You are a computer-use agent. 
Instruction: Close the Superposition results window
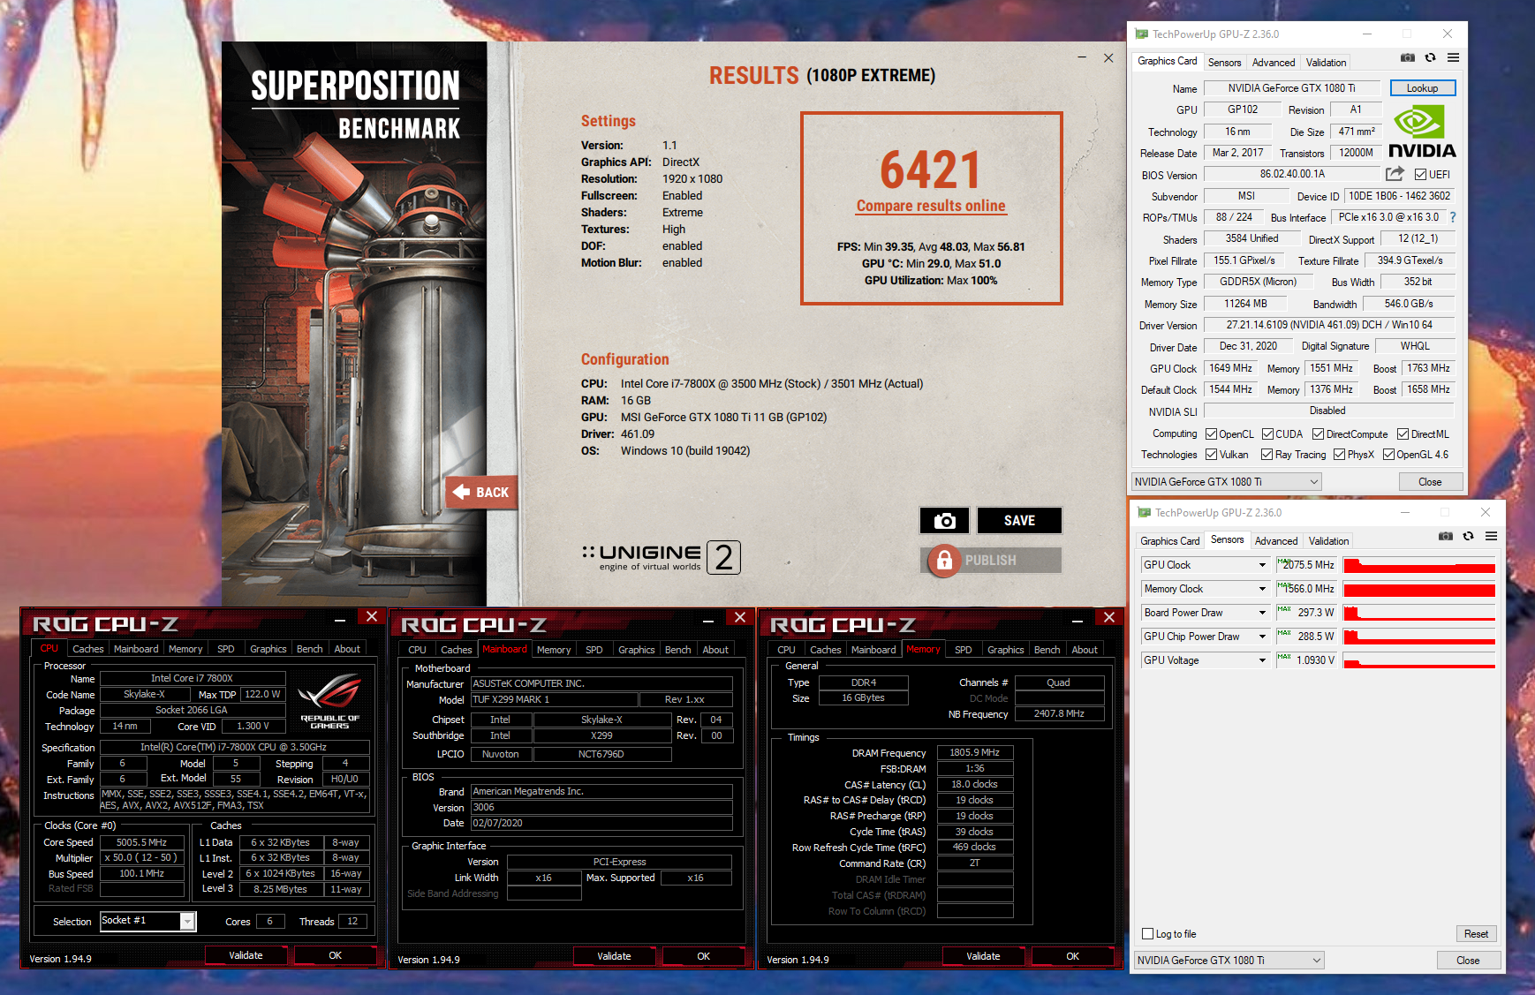[x=1108, y=58]
